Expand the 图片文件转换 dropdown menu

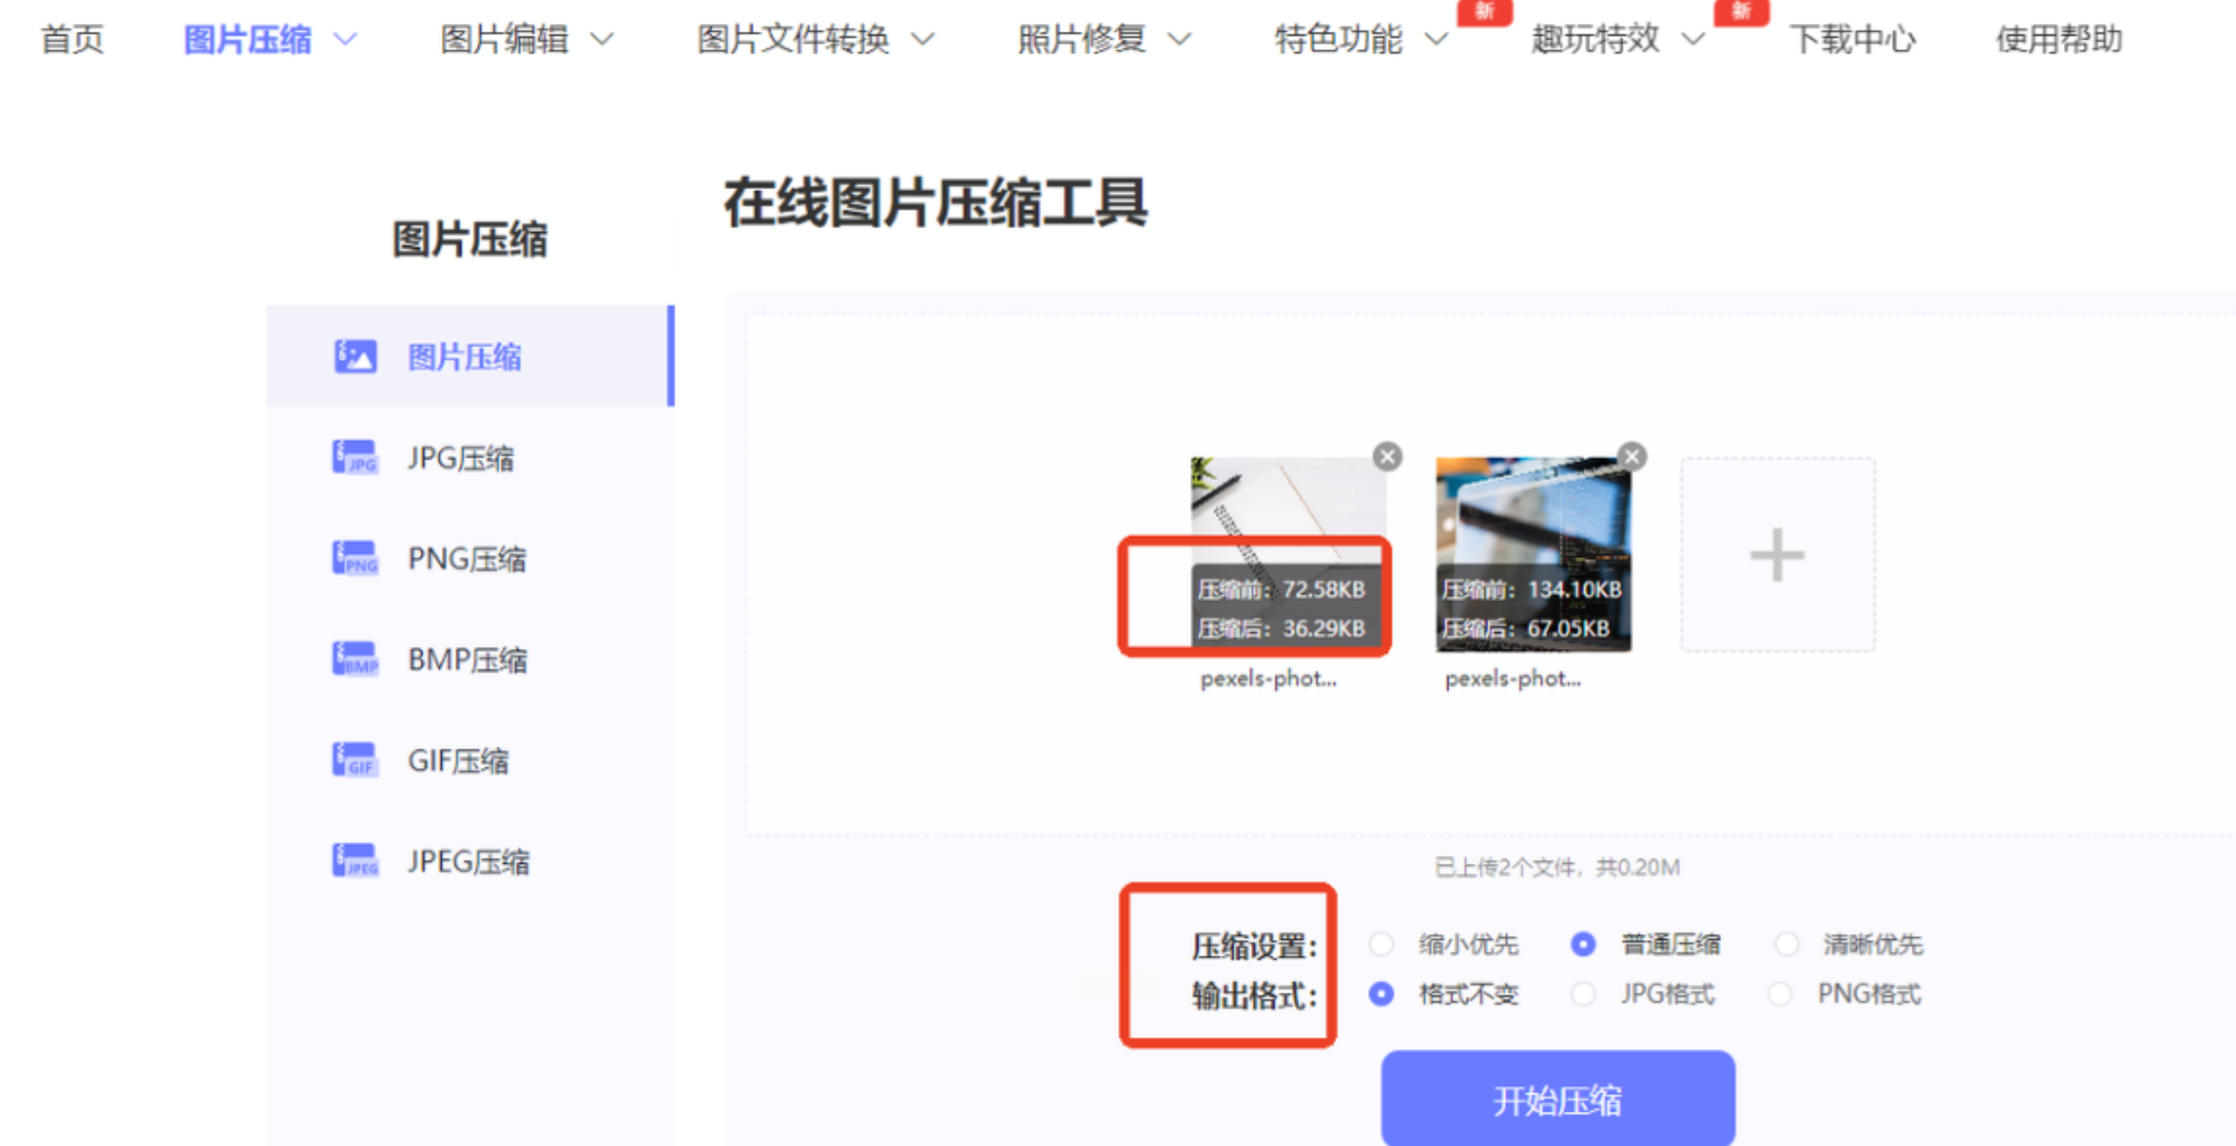(x=814, y=40)
